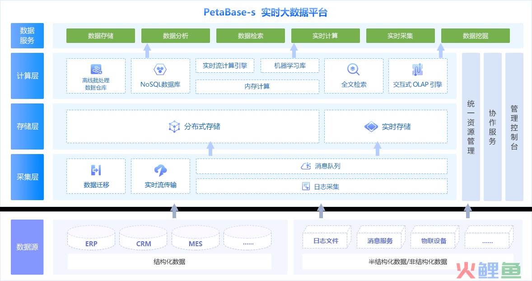532x281 pixels.
Task: Click the 交互式 OLAP 引擎 label
Action: 418,84
